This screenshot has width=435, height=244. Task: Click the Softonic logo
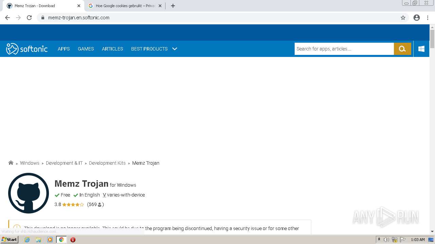click(x=27, y=49)
